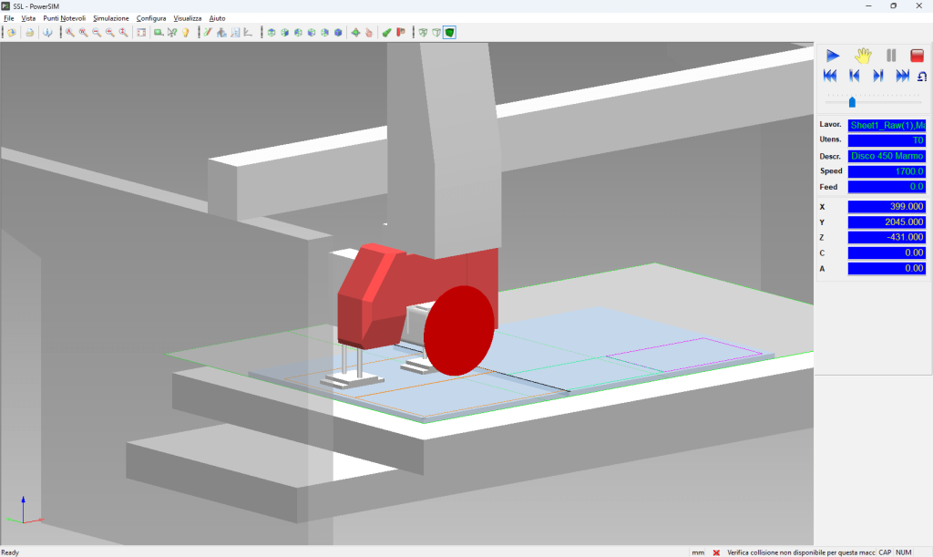
Task: Rewind simulation to the start
Action: coord(830,76)
